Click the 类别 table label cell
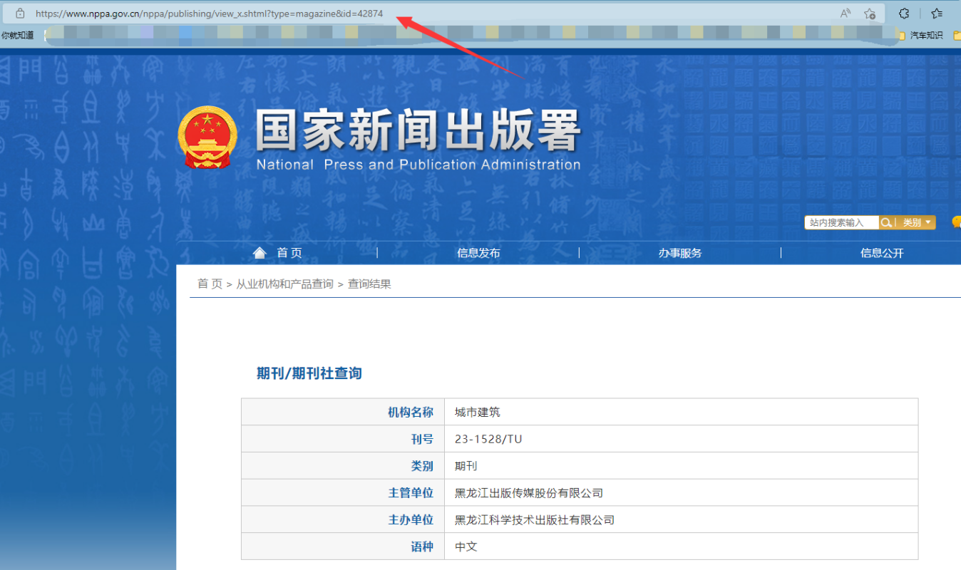The width and height of the screenshot is (961, 570). [x=343, y=466]
